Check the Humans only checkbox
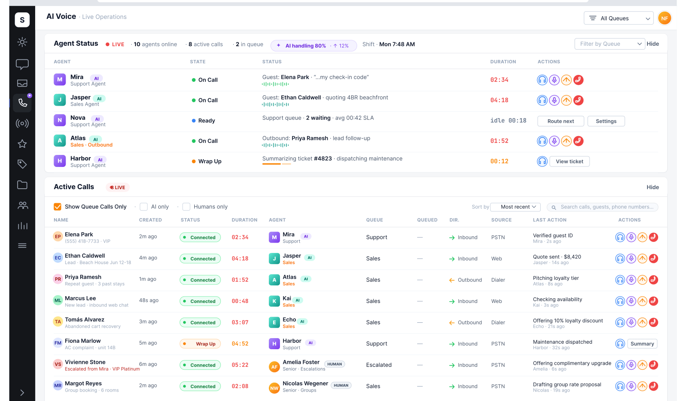686x401 pixels. (x=186, y=207)
